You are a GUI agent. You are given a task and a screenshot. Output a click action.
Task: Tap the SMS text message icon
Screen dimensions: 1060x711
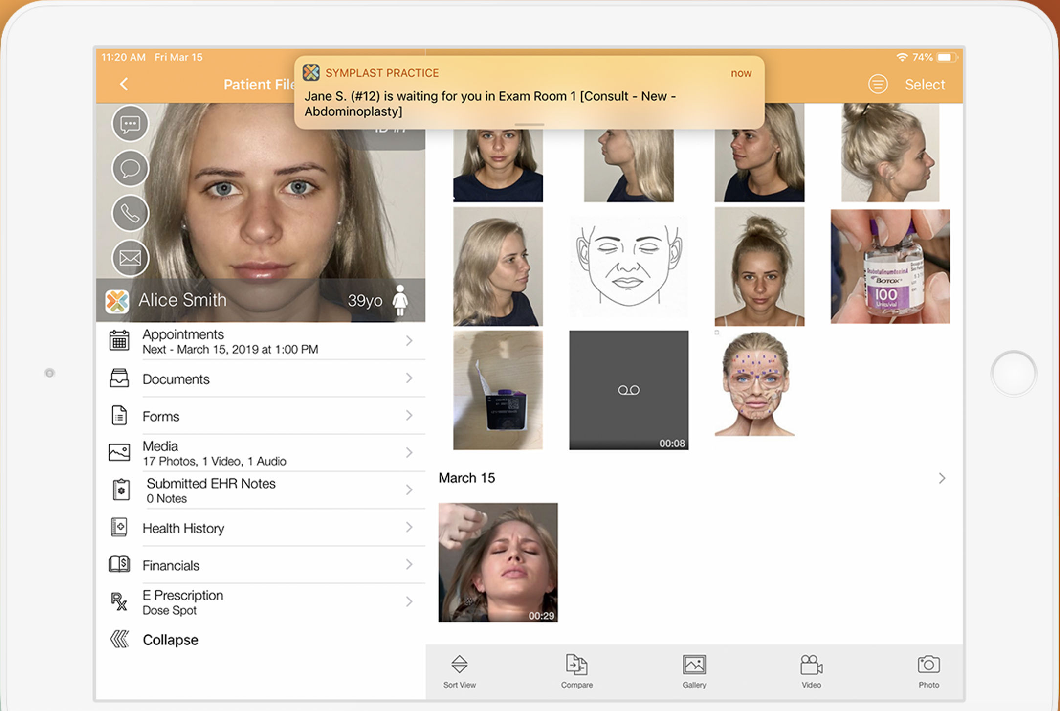pos(130,124)
